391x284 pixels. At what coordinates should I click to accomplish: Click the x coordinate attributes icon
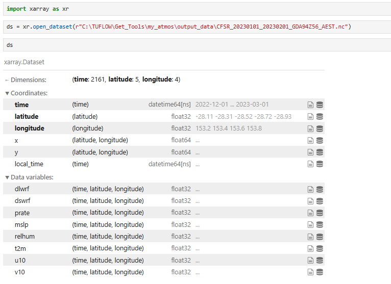310,140
